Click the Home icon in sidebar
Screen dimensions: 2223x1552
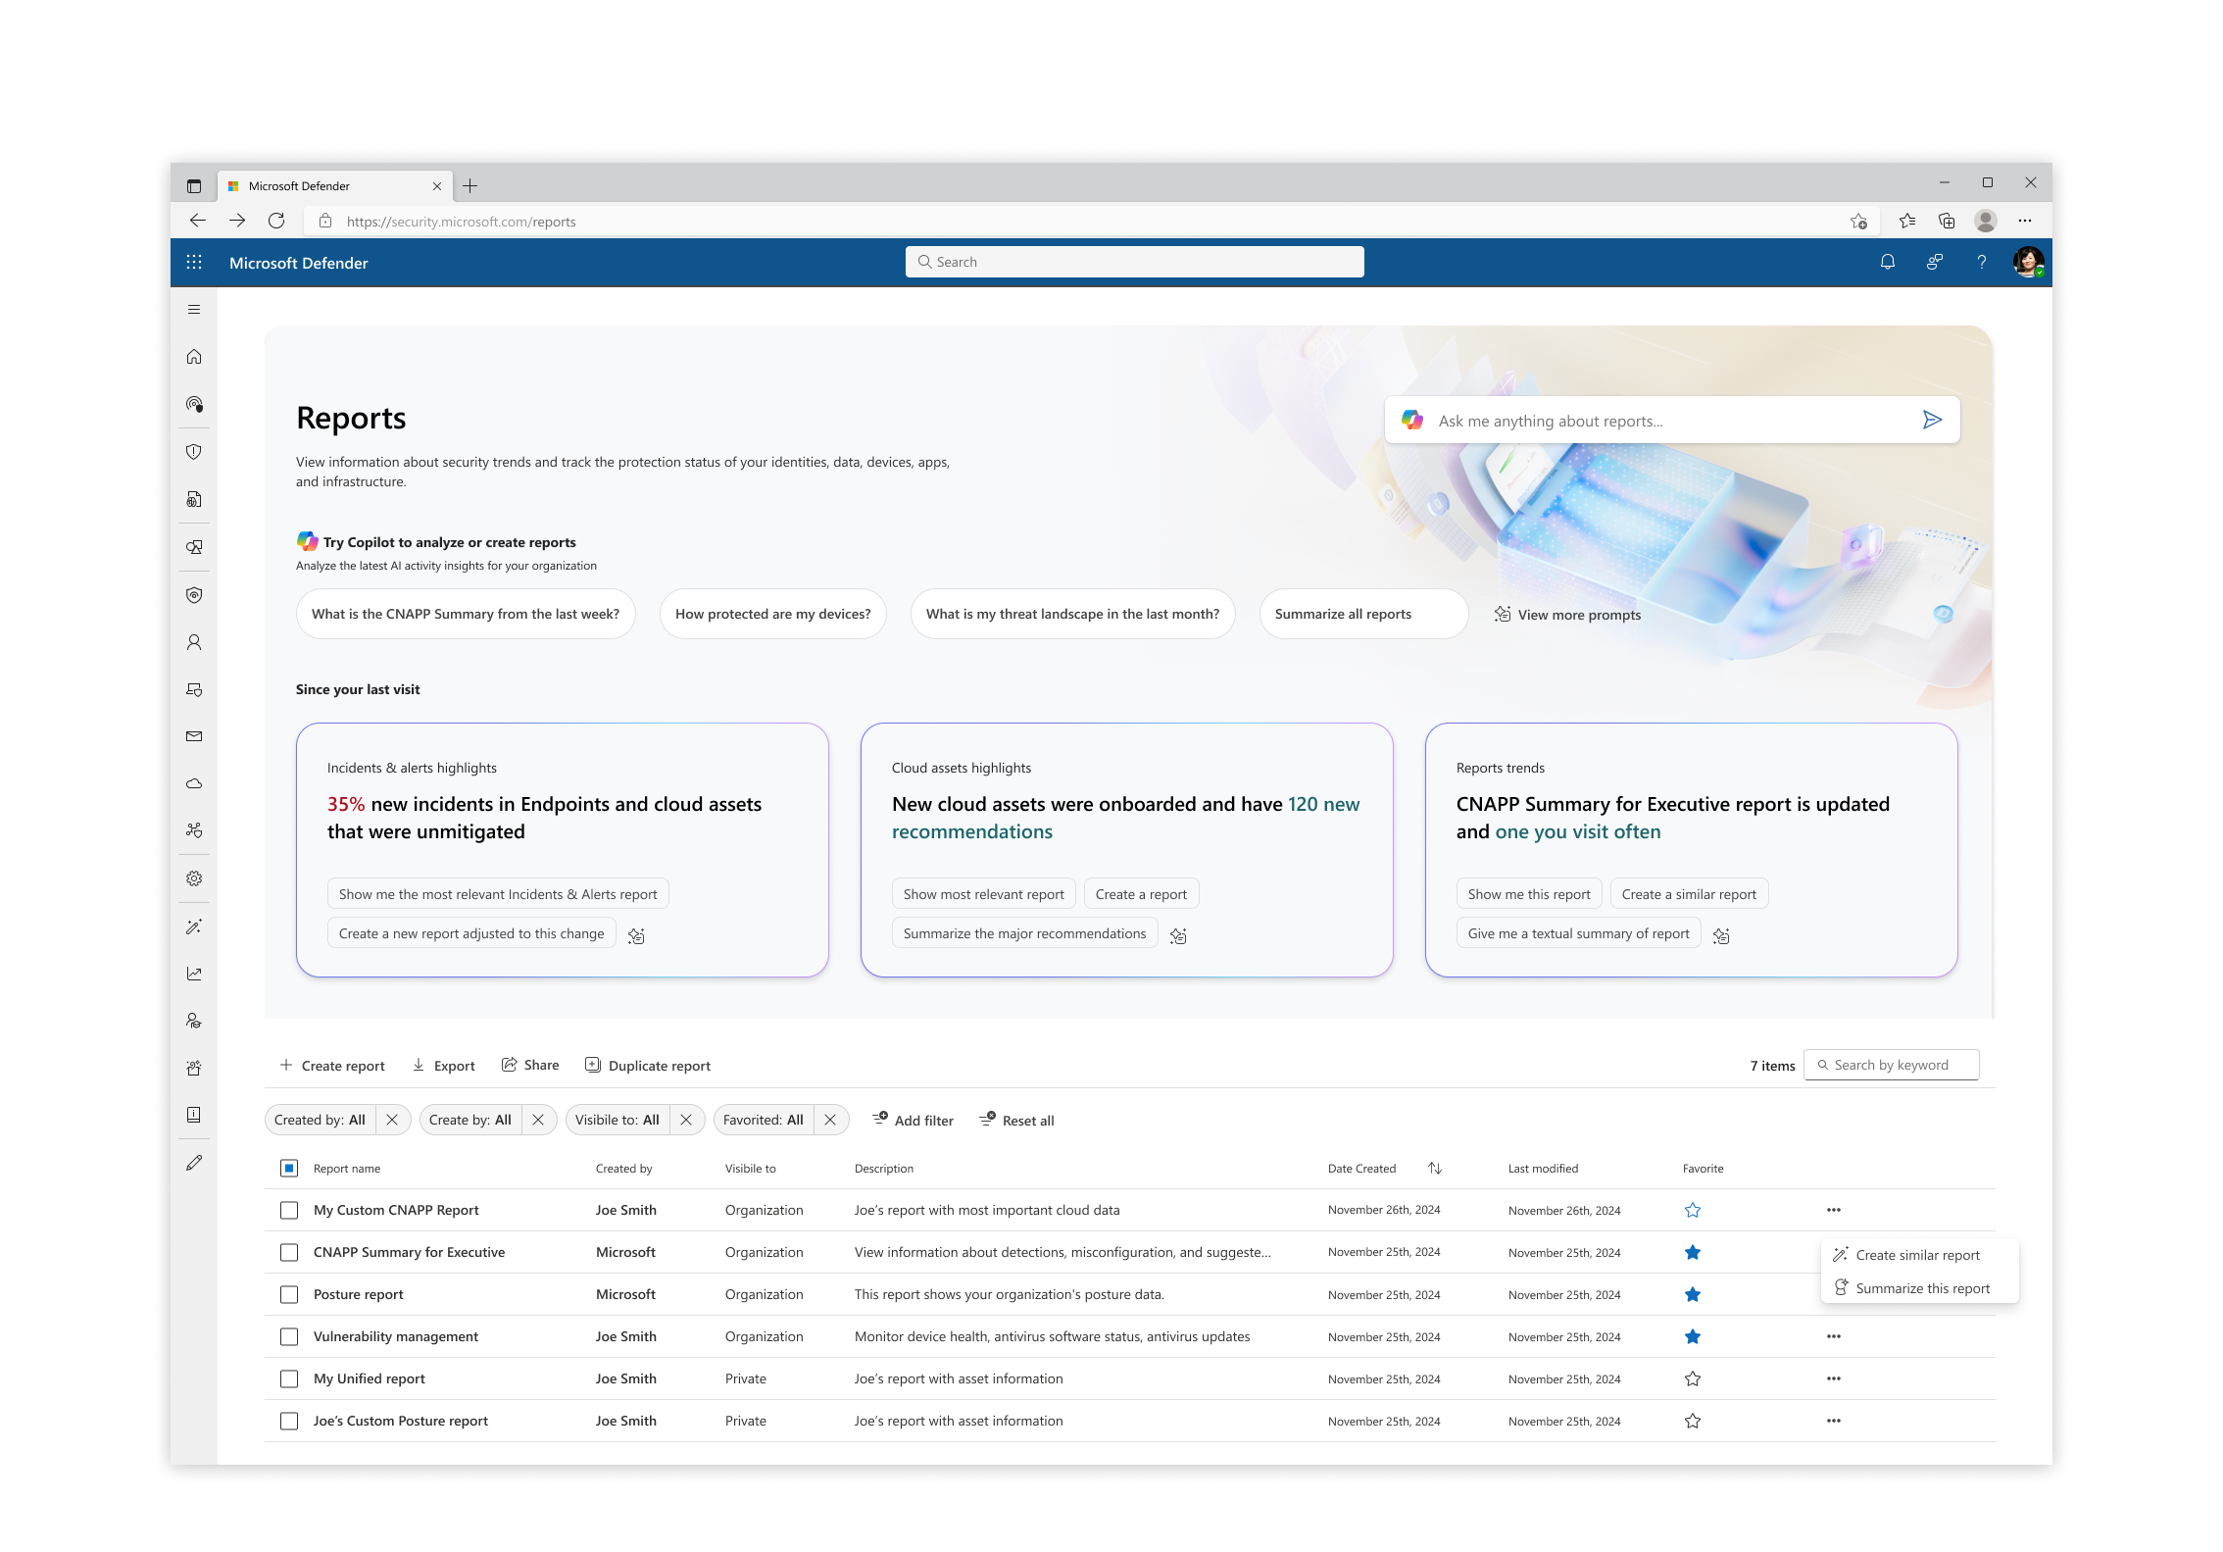194,357
